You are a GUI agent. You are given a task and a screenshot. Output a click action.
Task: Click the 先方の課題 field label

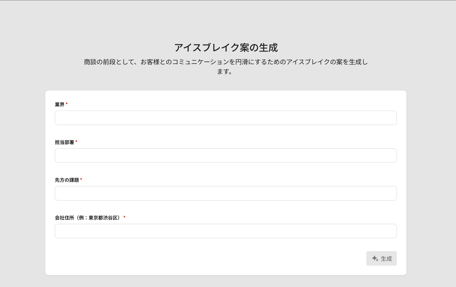67,180
